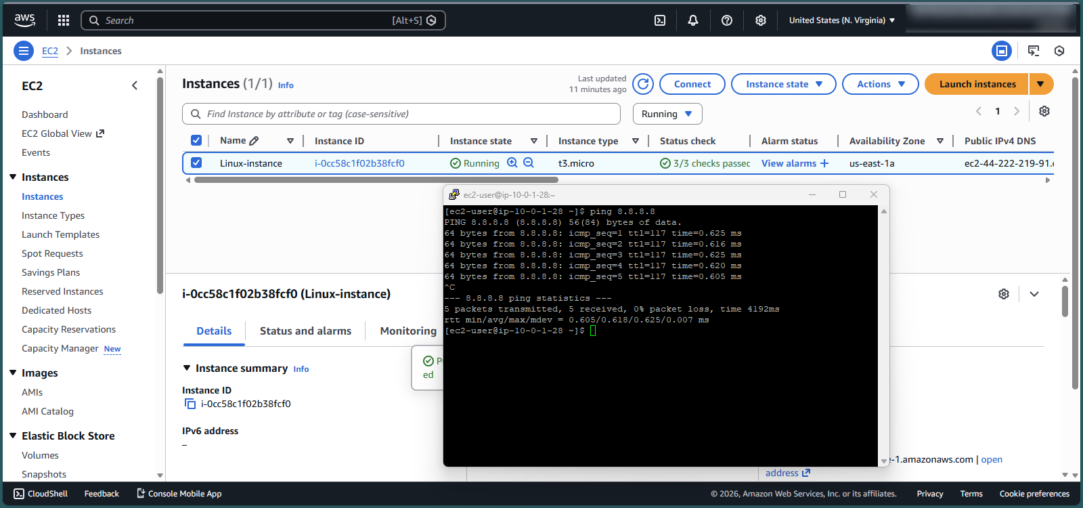Open the Availability Zone column sort arrow
The height and width of the screenshot is (508, 1083).
pos(940,141)
